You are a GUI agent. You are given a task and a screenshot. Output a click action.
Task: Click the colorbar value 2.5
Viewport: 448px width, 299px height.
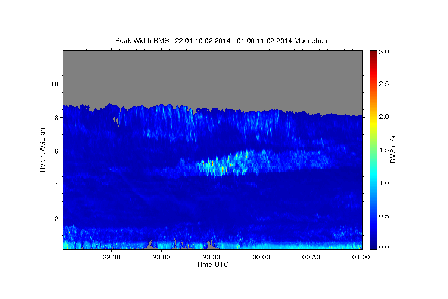pyautogui.click(x=384, y=84)
